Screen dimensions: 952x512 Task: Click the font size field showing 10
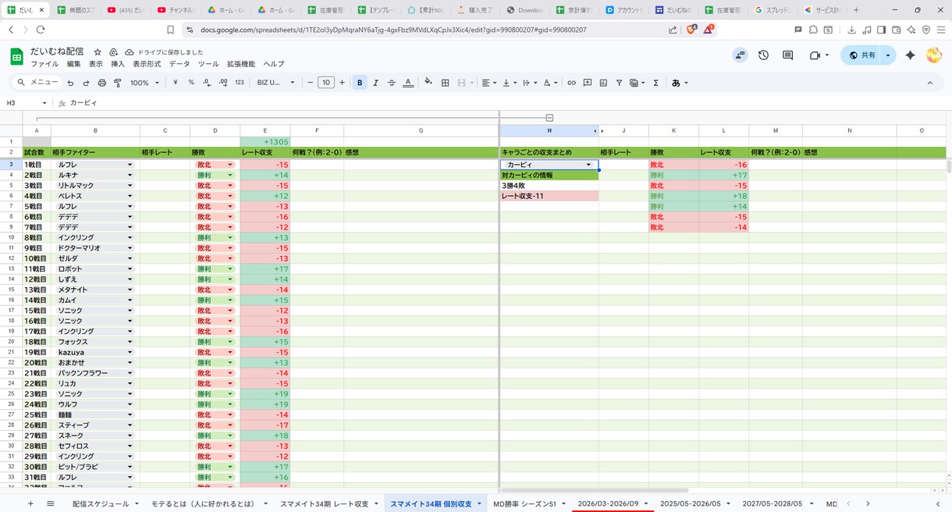(x=326, y=83)
